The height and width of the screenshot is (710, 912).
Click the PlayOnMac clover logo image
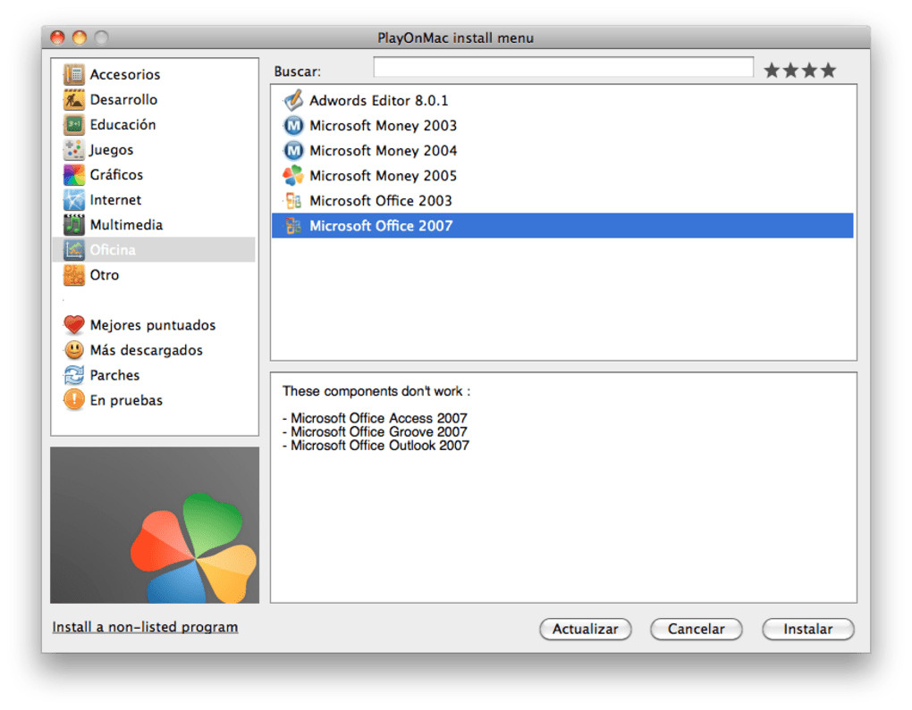point(155,525)
